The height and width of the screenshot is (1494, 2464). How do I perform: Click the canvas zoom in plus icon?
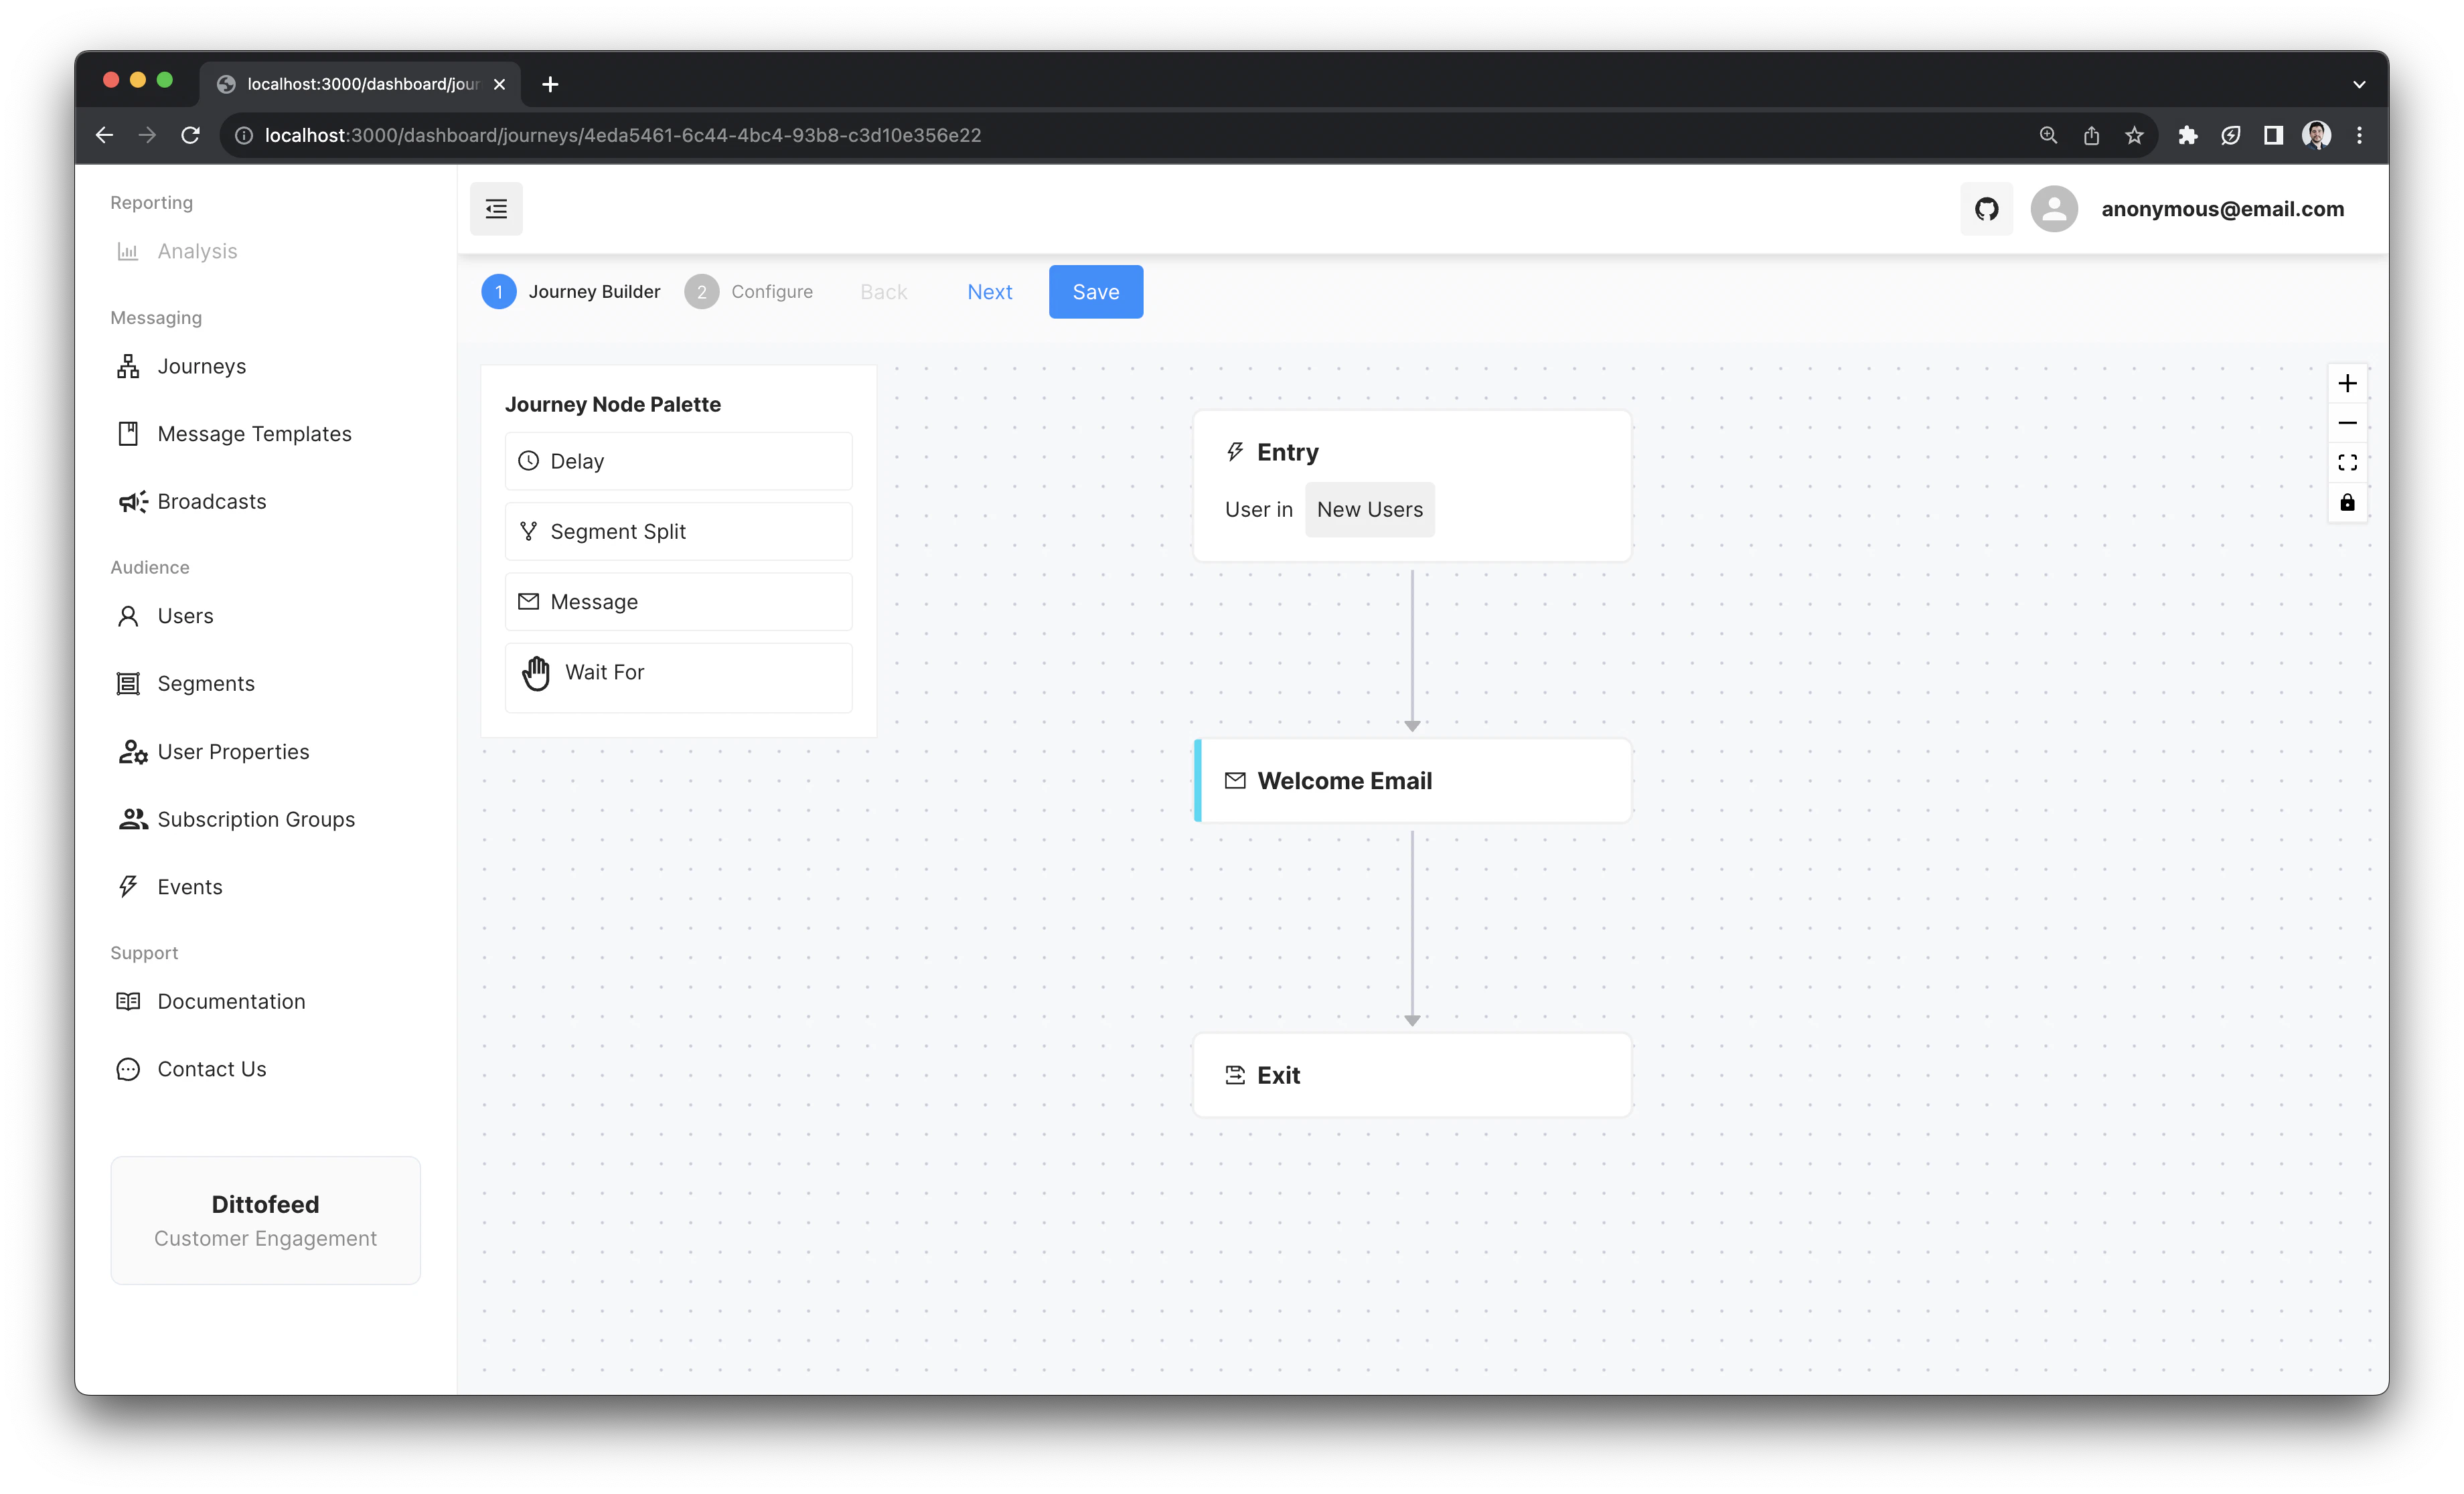click(2347, 384)
